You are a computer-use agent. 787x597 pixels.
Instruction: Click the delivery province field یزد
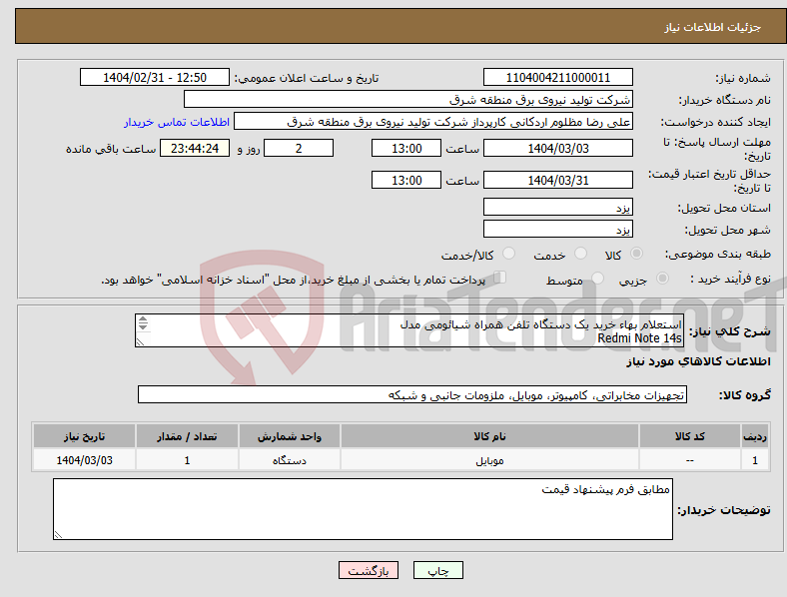558,207
